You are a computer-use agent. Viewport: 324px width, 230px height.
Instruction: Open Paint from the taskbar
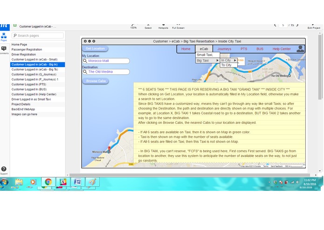pyautogui.click(x=92, y=182)
